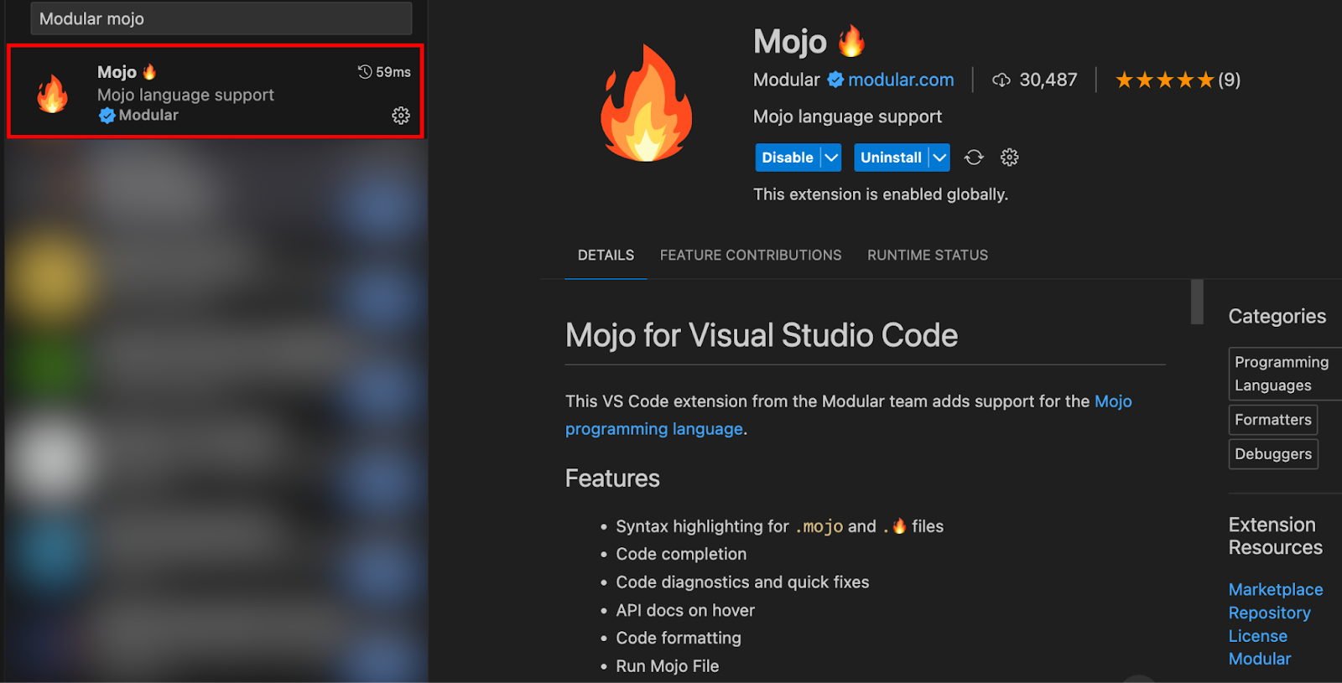Click 'API docs on hover' bullet
This screenshot has width=1342, height=683.
tap(685, 611)
